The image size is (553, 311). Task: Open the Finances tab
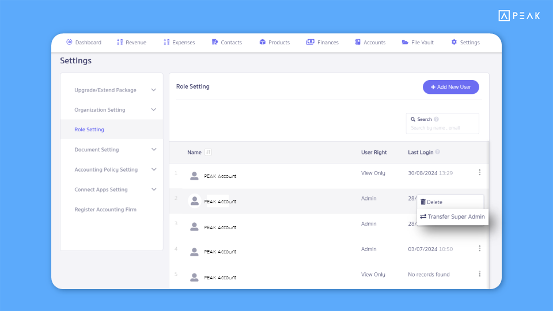coord(323,42)
